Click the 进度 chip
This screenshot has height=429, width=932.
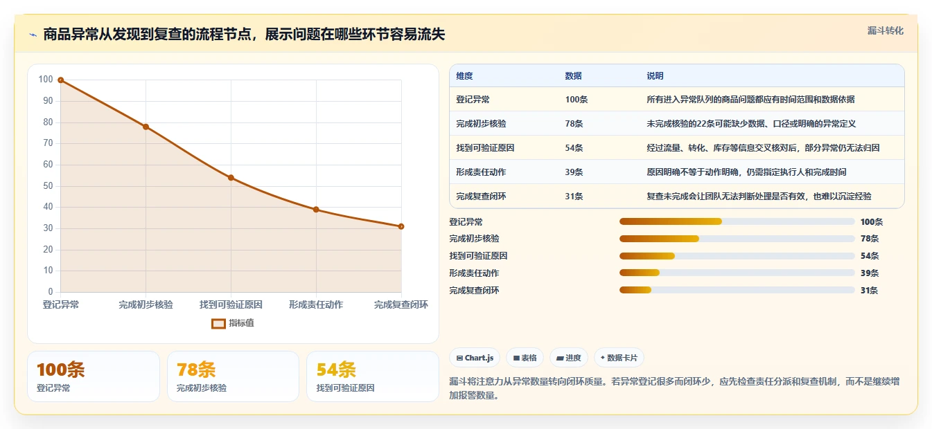pyautogui.click(x=568, y=358)
